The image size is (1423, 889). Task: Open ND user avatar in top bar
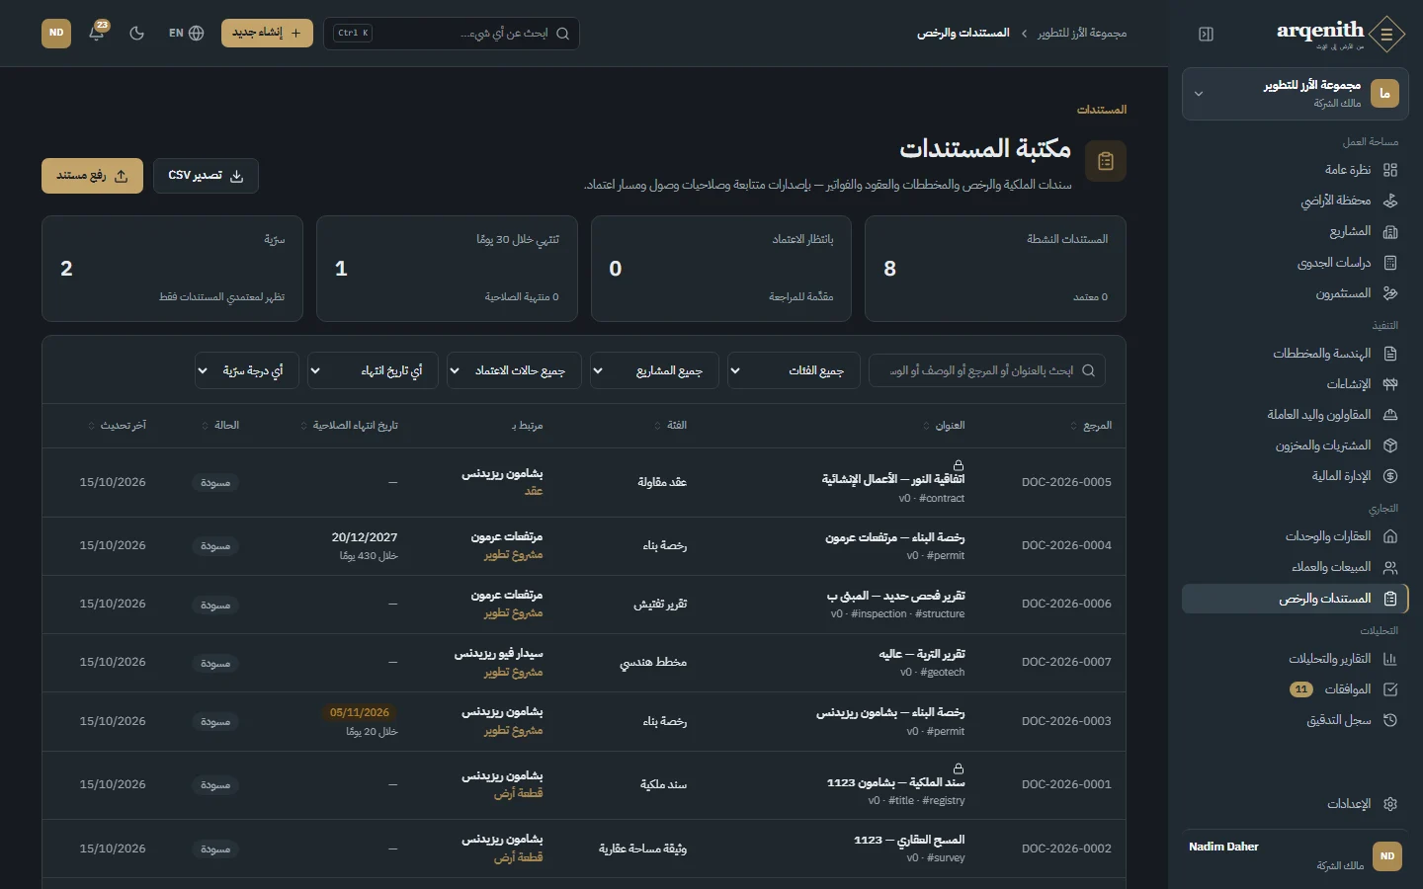coord(56,33)
